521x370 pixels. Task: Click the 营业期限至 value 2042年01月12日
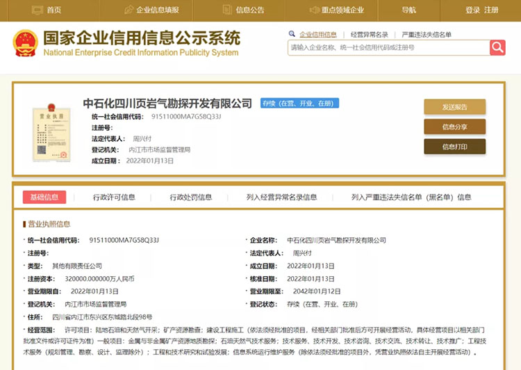tap(317, 291)
